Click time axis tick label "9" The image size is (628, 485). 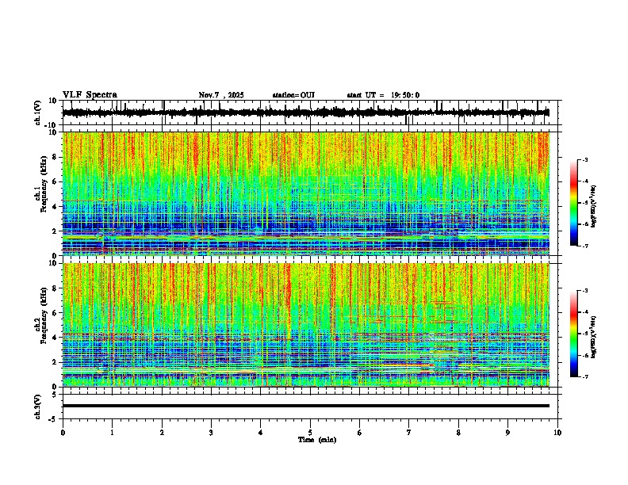[x=507, y=432]
